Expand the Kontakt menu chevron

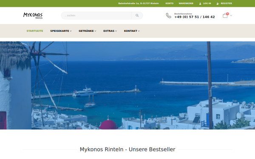[139, 31]
